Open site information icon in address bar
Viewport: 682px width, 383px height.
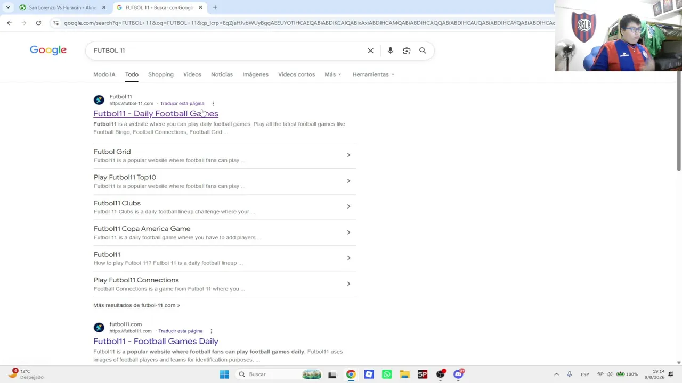pos(56,23)
